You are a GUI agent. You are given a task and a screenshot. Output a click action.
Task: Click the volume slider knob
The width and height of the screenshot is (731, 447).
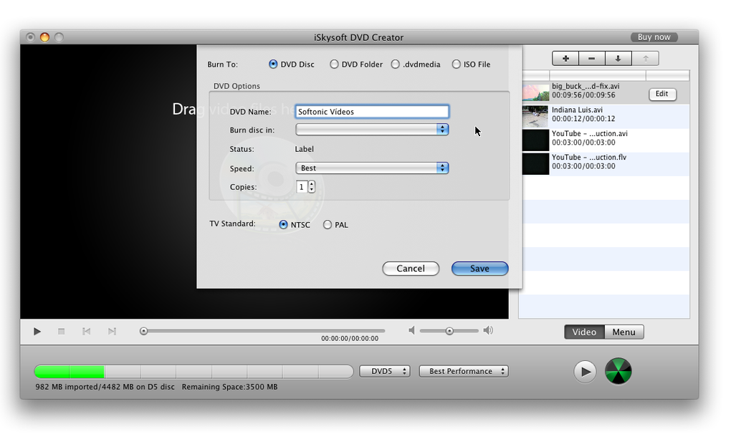[449, 331]
